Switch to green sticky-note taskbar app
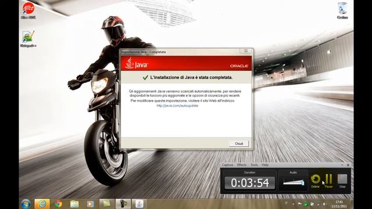The width and height of the screenshot is (372, 209). [107, 204]
